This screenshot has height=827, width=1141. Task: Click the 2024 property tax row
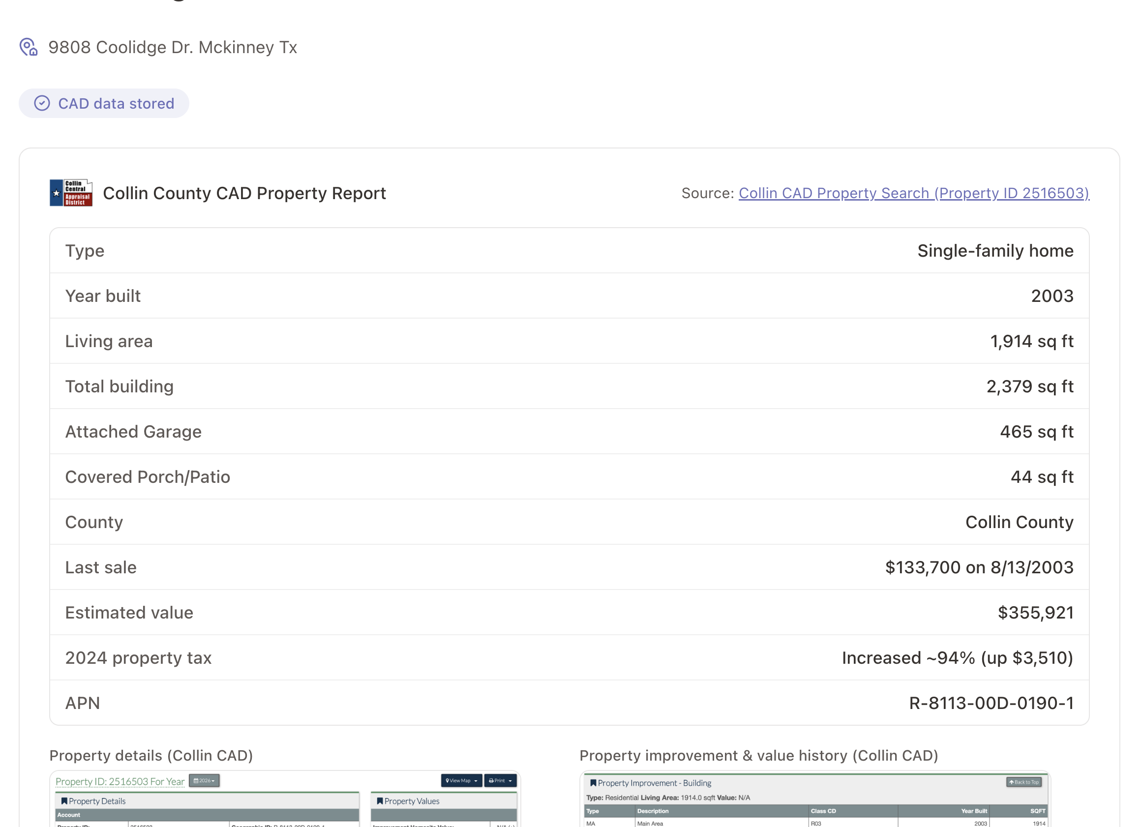[x=570, y=657]
